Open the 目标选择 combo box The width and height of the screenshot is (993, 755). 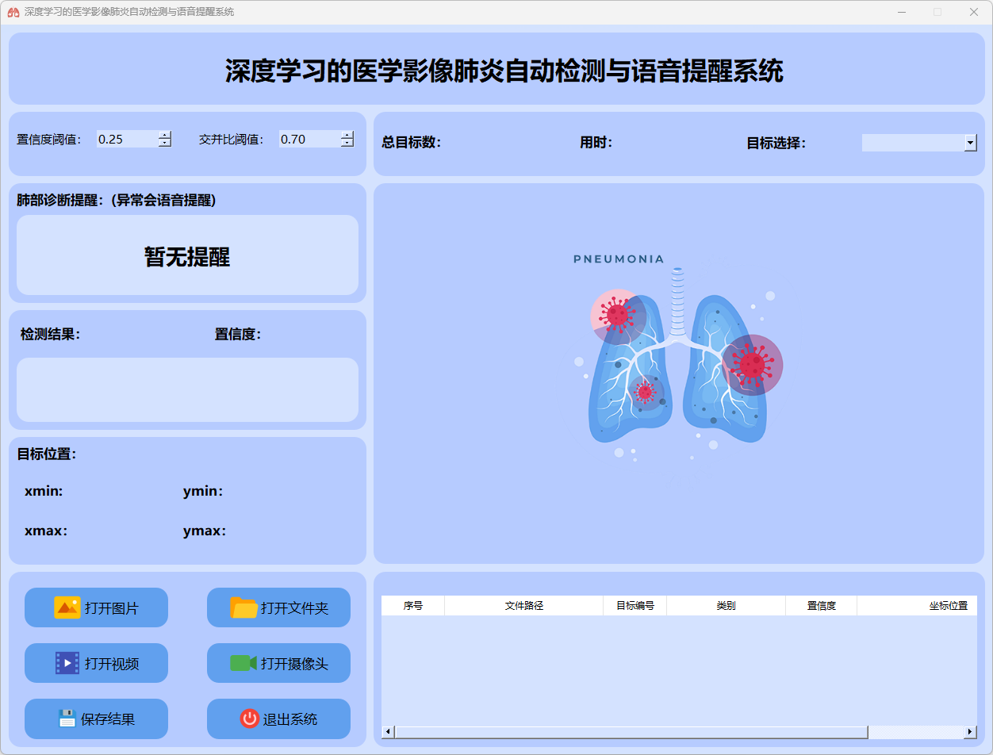[x=912, y=143]
